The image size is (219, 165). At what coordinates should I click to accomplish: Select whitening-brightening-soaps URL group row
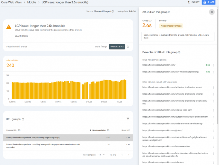pos(68,138)
